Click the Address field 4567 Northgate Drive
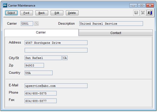 coord(56,43)
